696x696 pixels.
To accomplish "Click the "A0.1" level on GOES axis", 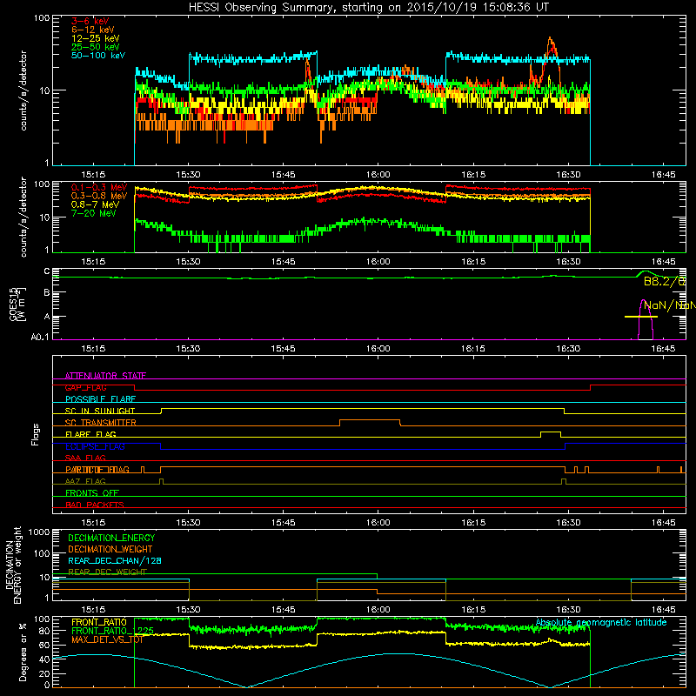I will click(x=40, y=337).
